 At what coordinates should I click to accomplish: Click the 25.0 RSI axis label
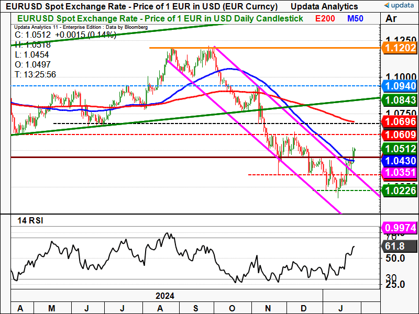click(395, 285)
